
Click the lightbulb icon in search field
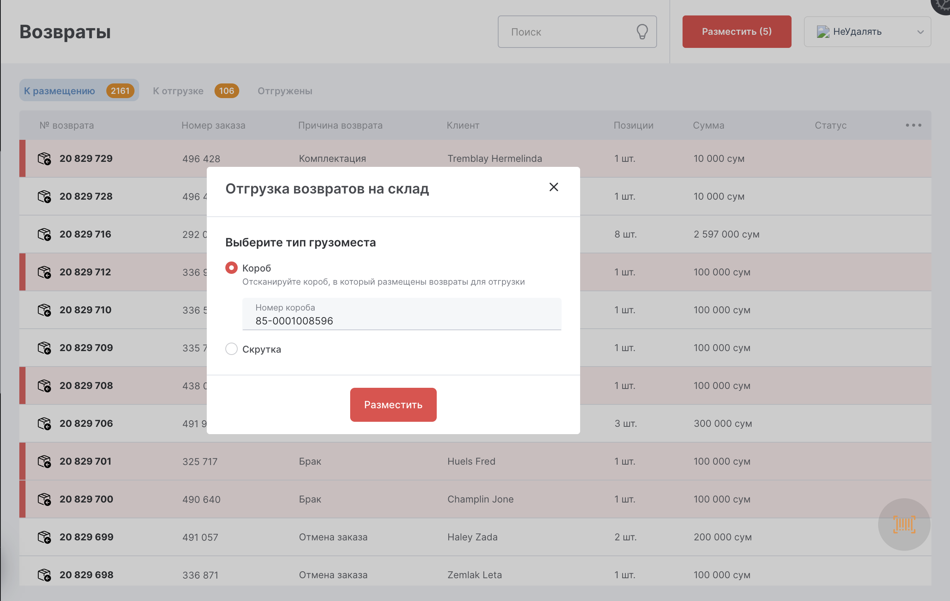642,32
